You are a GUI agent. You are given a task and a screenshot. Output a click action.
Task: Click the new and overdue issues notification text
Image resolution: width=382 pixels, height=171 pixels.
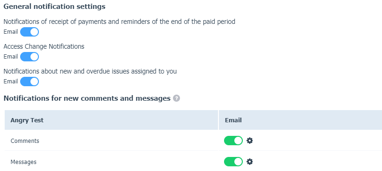tap(90, 71)
